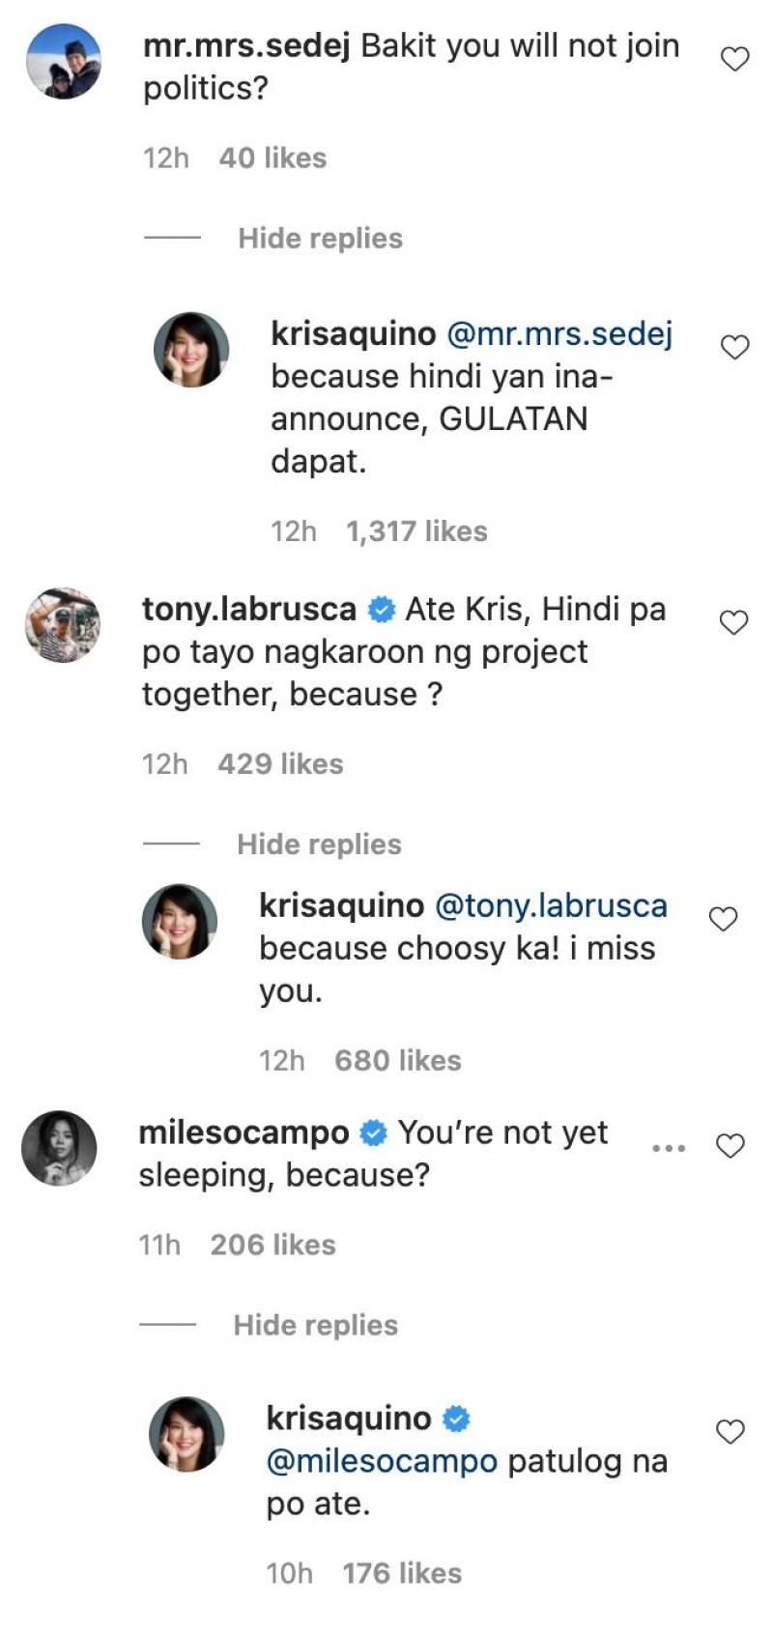Screen dimensions: 773x1634
Task: Open milesocampo's profile avatar
Action: pyautogui.click(x=60, y=1147)
